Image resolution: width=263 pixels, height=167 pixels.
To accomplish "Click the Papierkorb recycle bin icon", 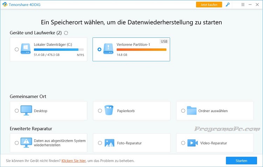I will [109, 111].
